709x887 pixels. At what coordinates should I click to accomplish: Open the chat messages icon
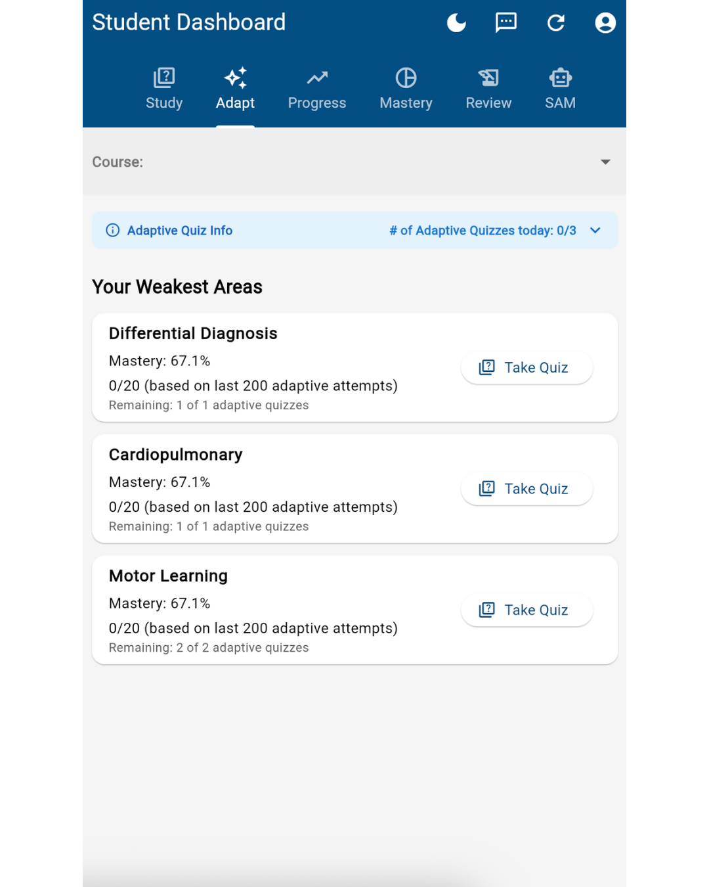505,23
